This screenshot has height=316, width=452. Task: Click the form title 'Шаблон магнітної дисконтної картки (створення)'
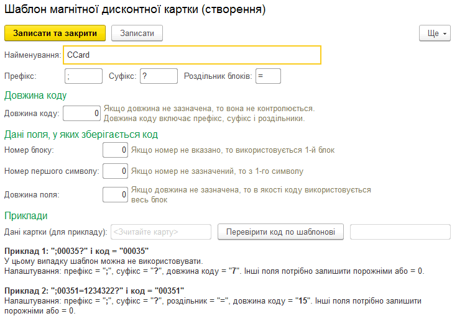(x=135, y=9)
